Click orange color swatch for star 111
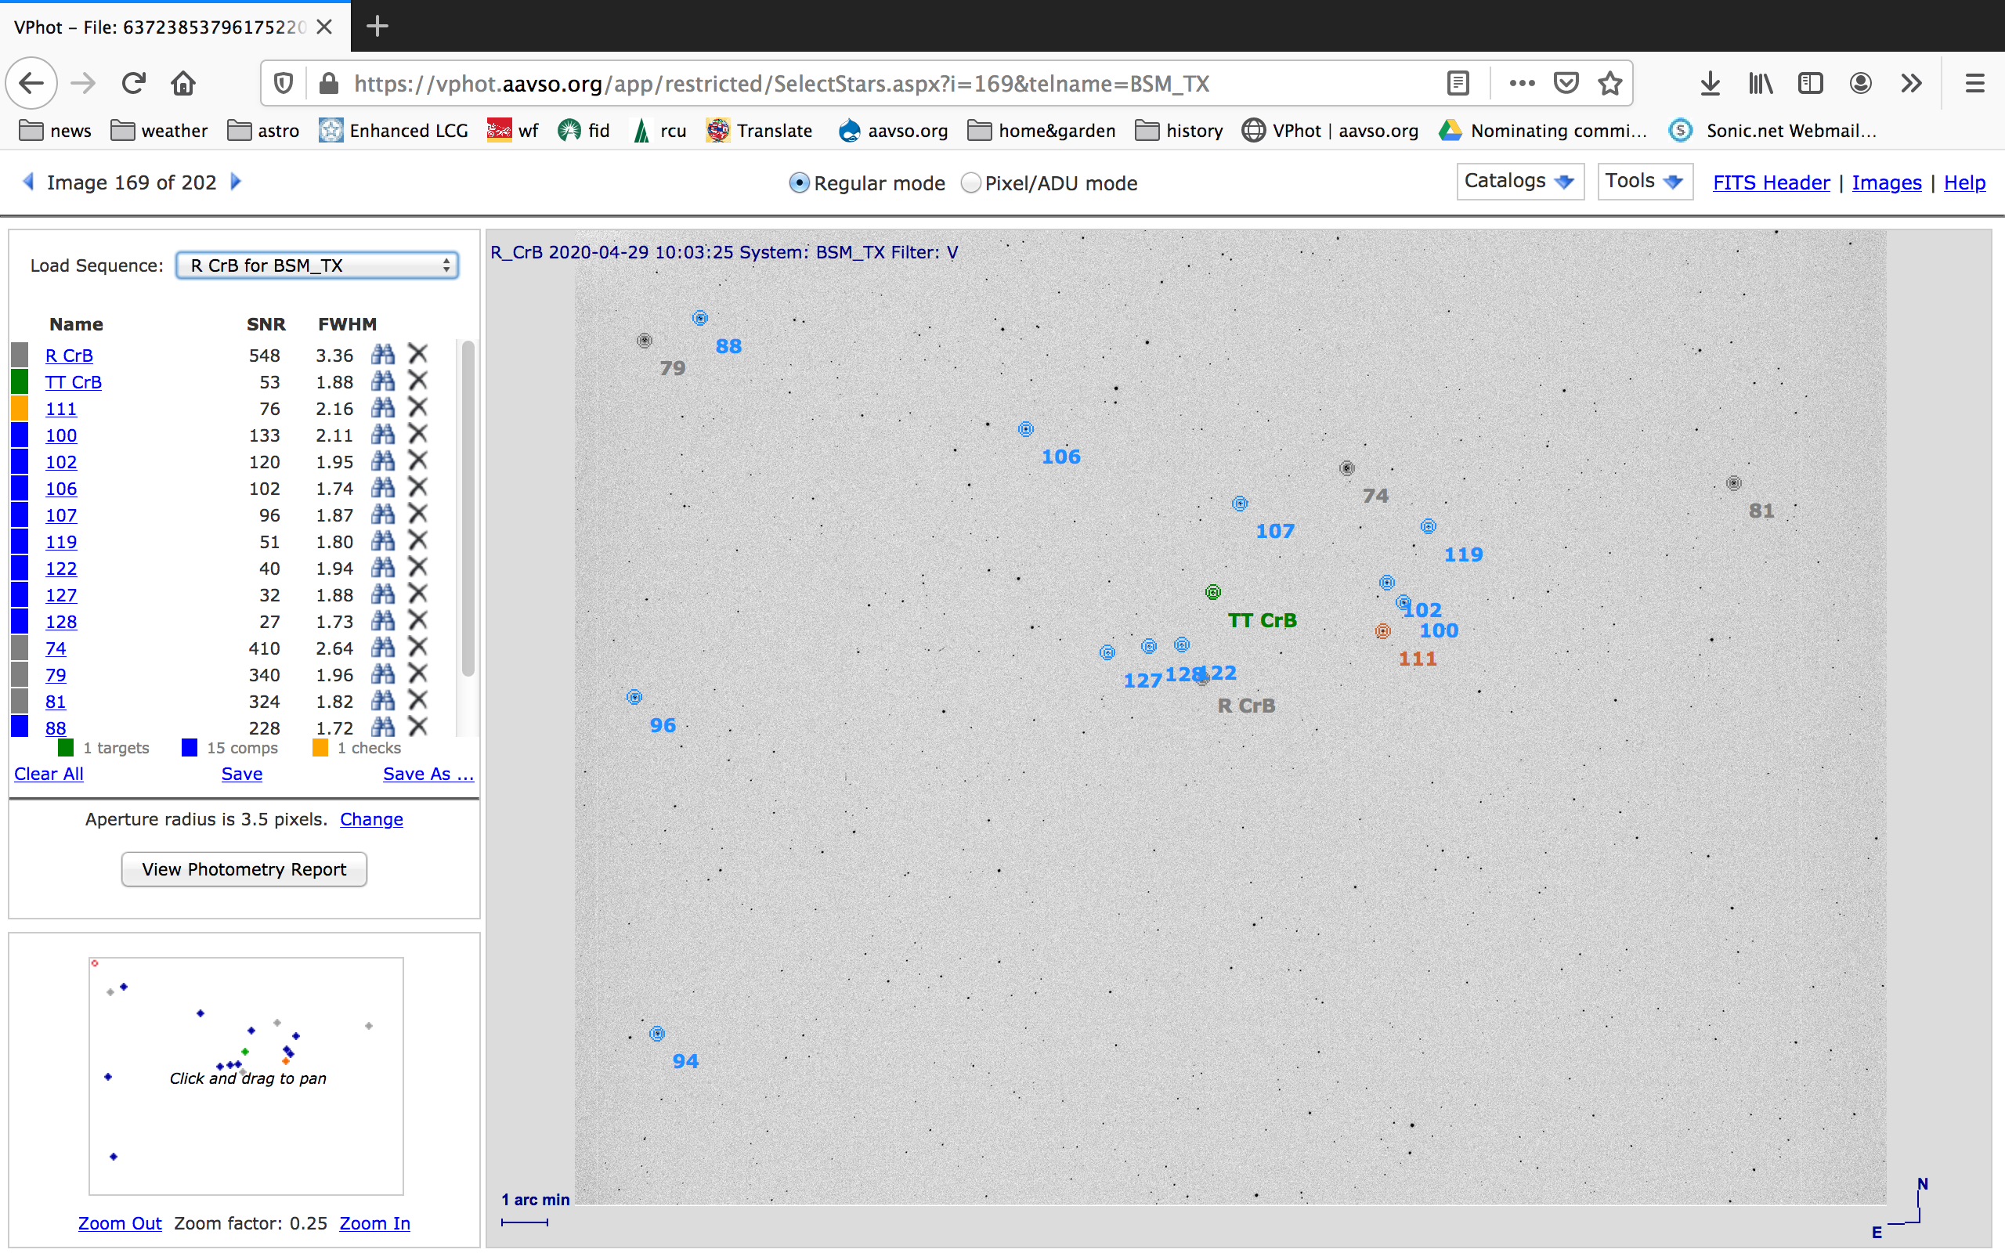The image size is (2005, 1253). 20,408
